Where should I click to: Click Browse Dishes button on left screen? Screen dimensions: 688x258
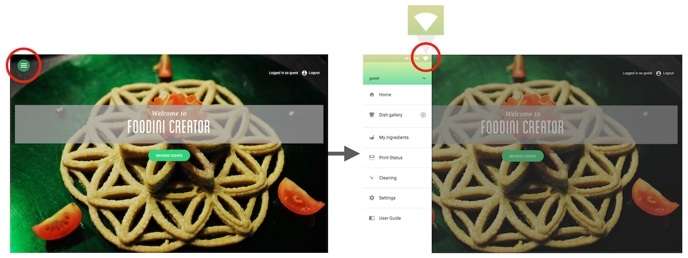(x=169, y=156)
